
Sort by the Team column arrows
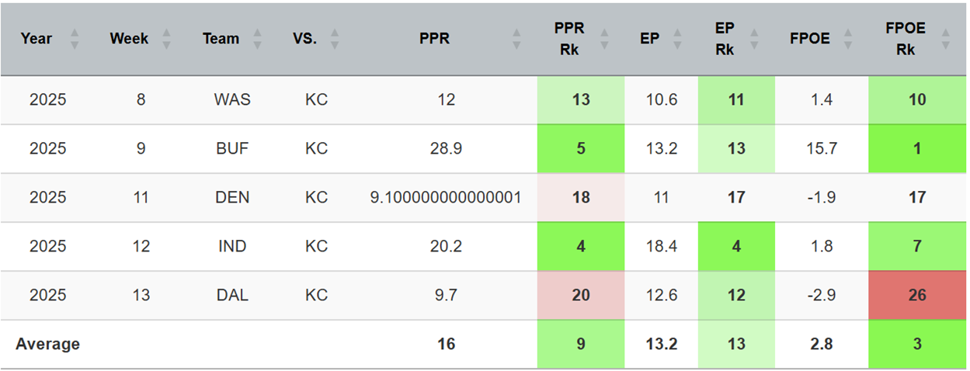point(258,39)
